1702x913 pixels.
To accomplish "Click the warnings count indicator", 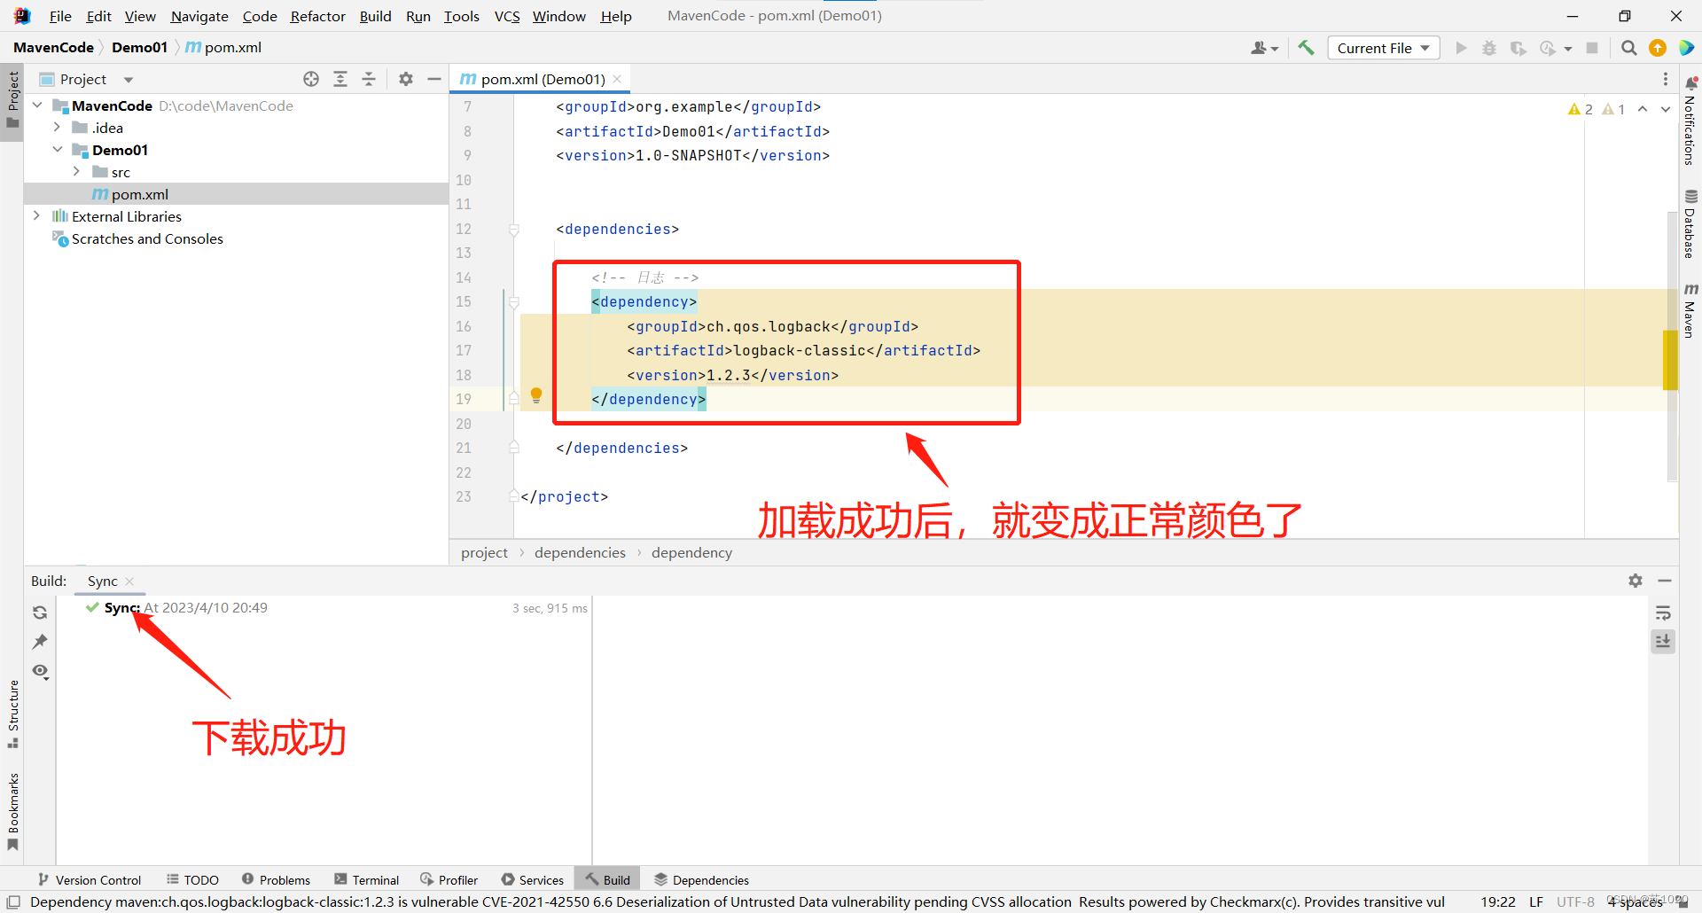I will click(x=1581, y=109).
